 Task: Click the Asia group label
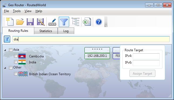16,50
